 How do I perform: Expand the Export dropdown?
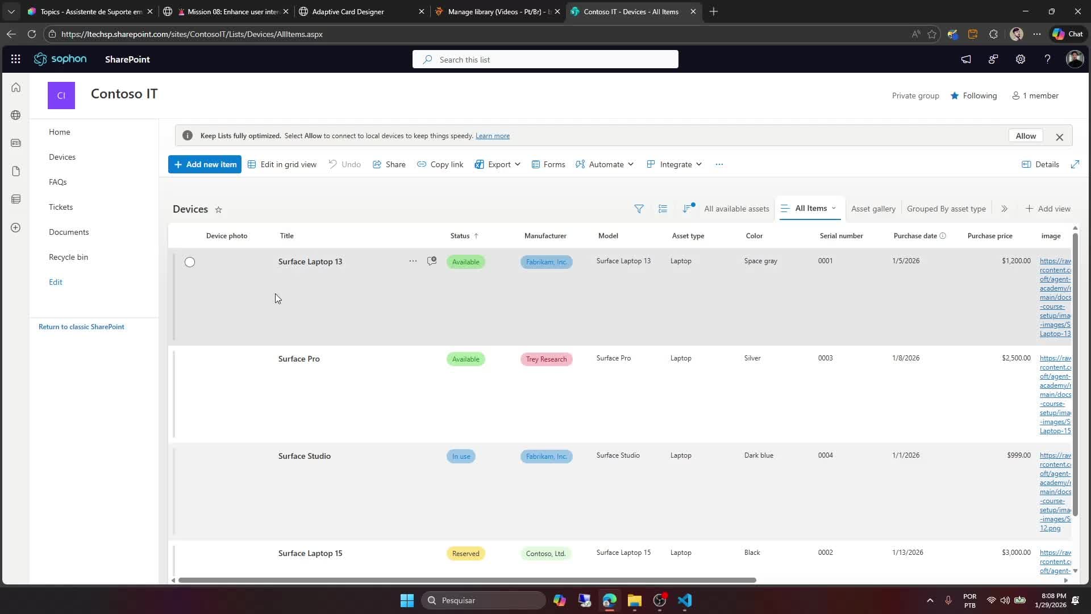pyautogui.click(x=498, y=164)
